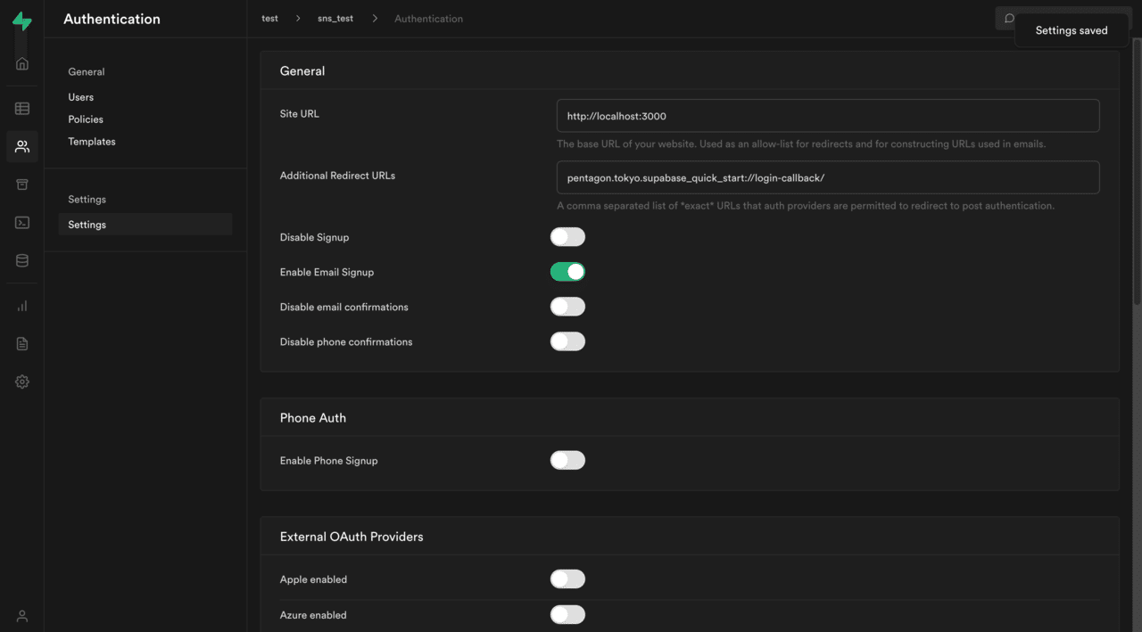Image resolution: width=1142 pixels, height=632 pixels.
Task: Open the SQL editor terminal icon
Action: click(x=22, y=223)
